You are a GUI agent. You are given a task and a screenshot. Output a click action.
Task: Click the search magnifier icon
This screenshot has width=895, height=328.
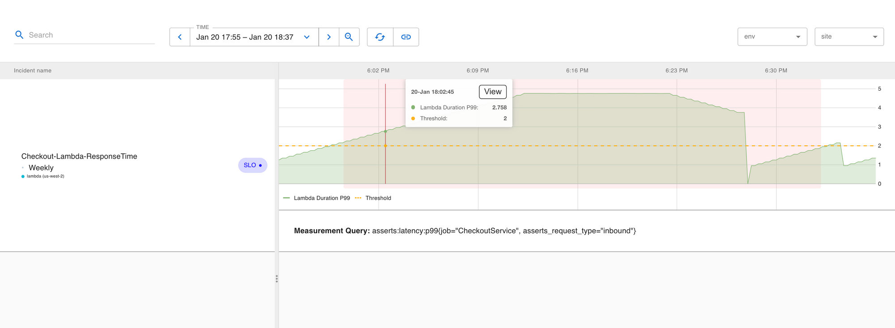pyautogui.click(x=19, y=35)
